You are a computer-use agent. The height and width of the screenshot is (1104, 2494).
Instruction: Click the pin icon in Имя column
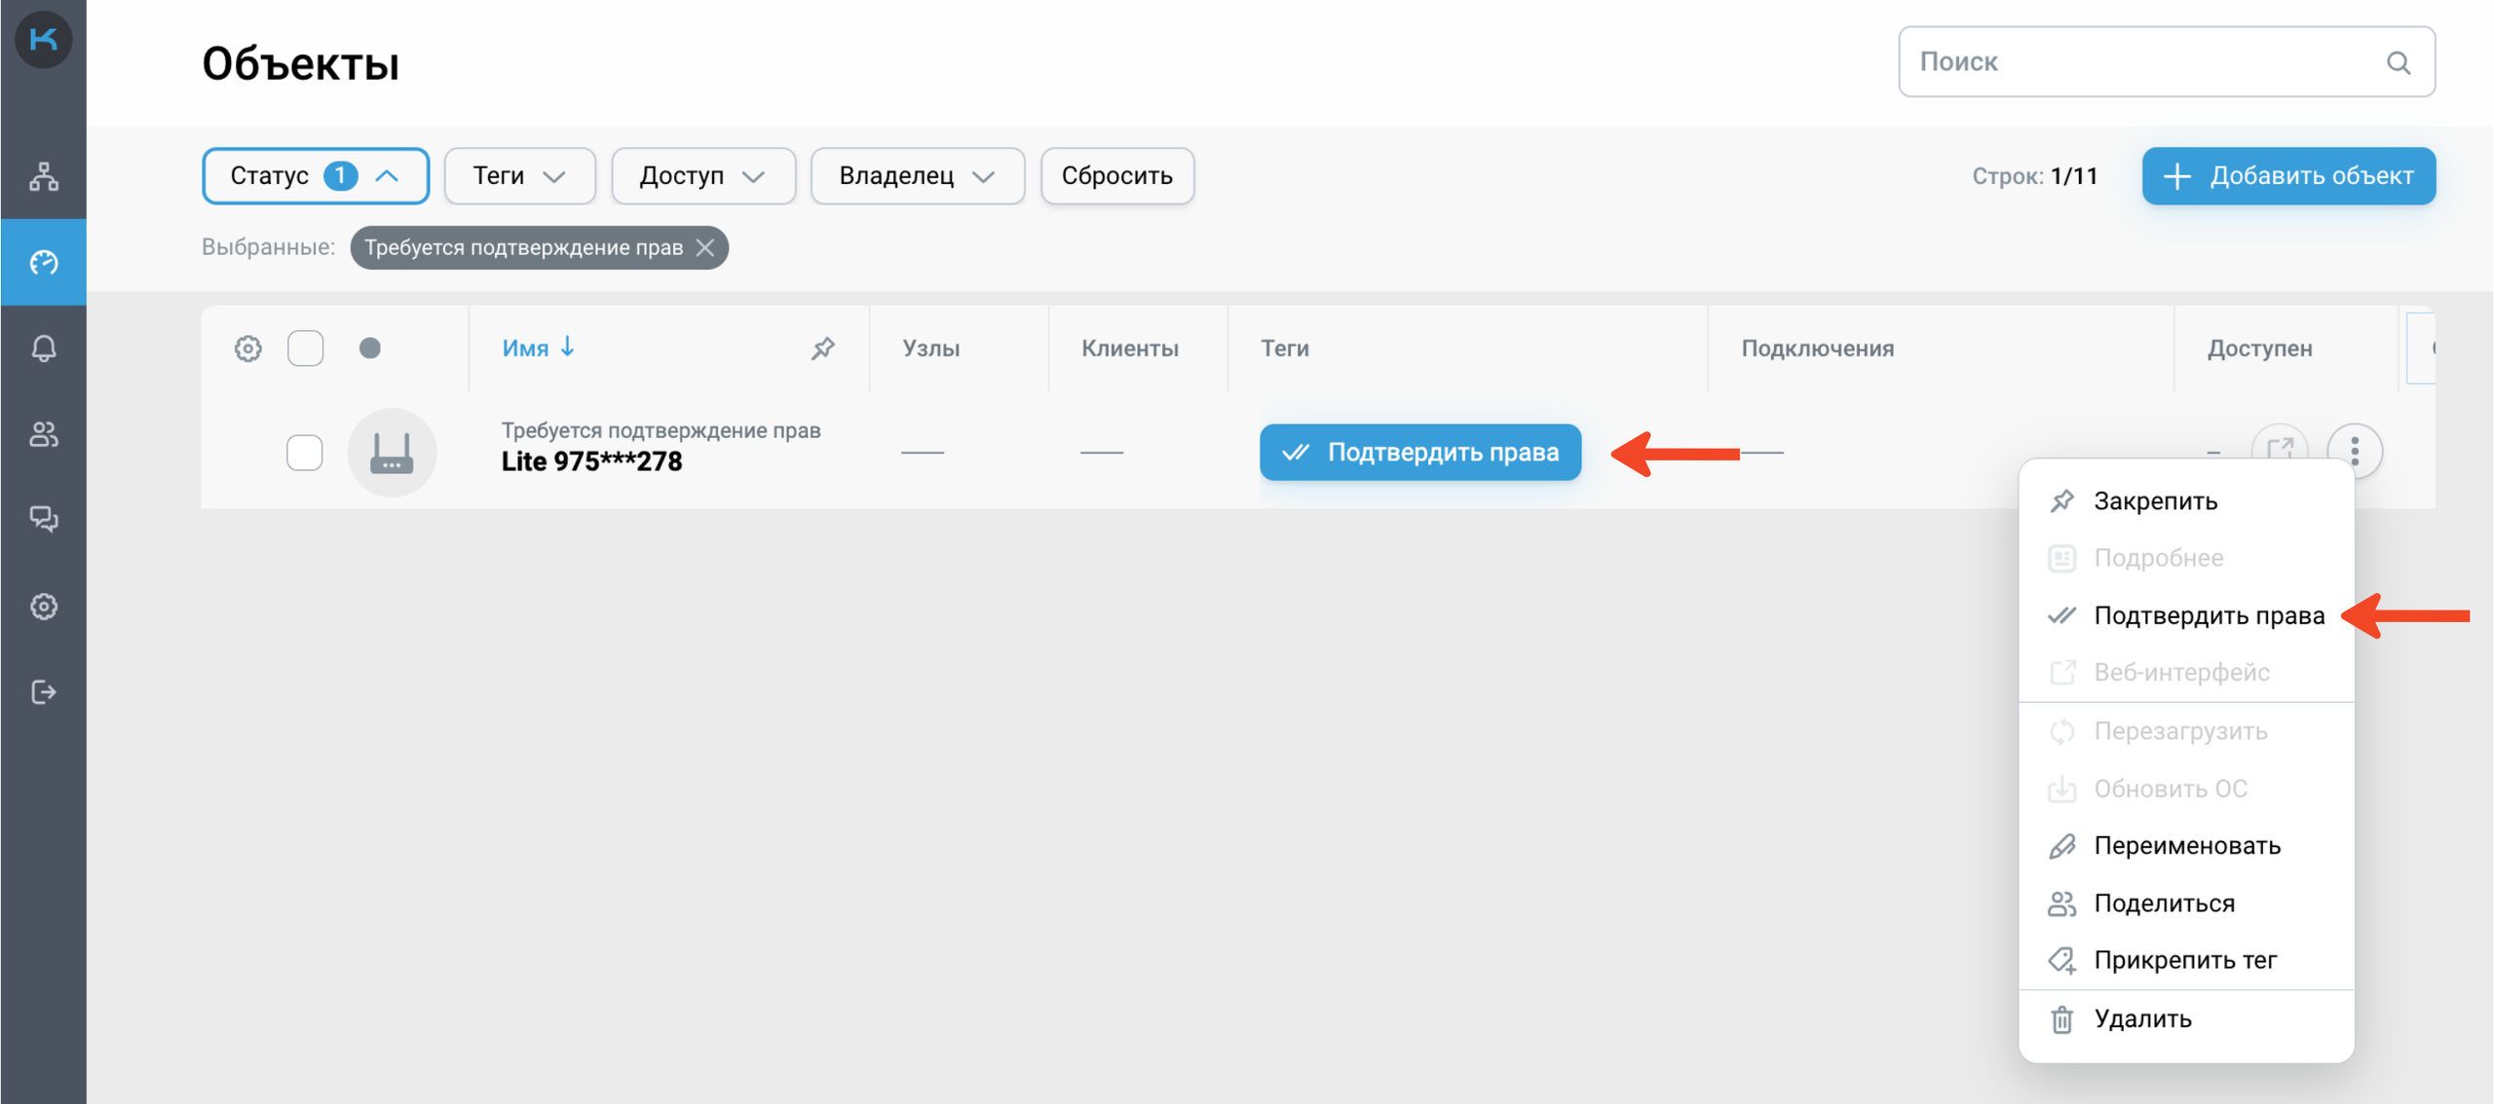tap(823, 349)
